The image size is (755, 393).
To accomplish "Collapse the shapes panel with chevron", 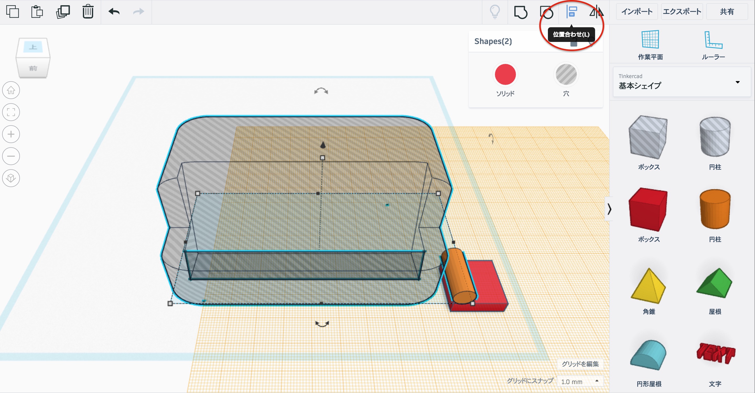I will tap(609, 209).
